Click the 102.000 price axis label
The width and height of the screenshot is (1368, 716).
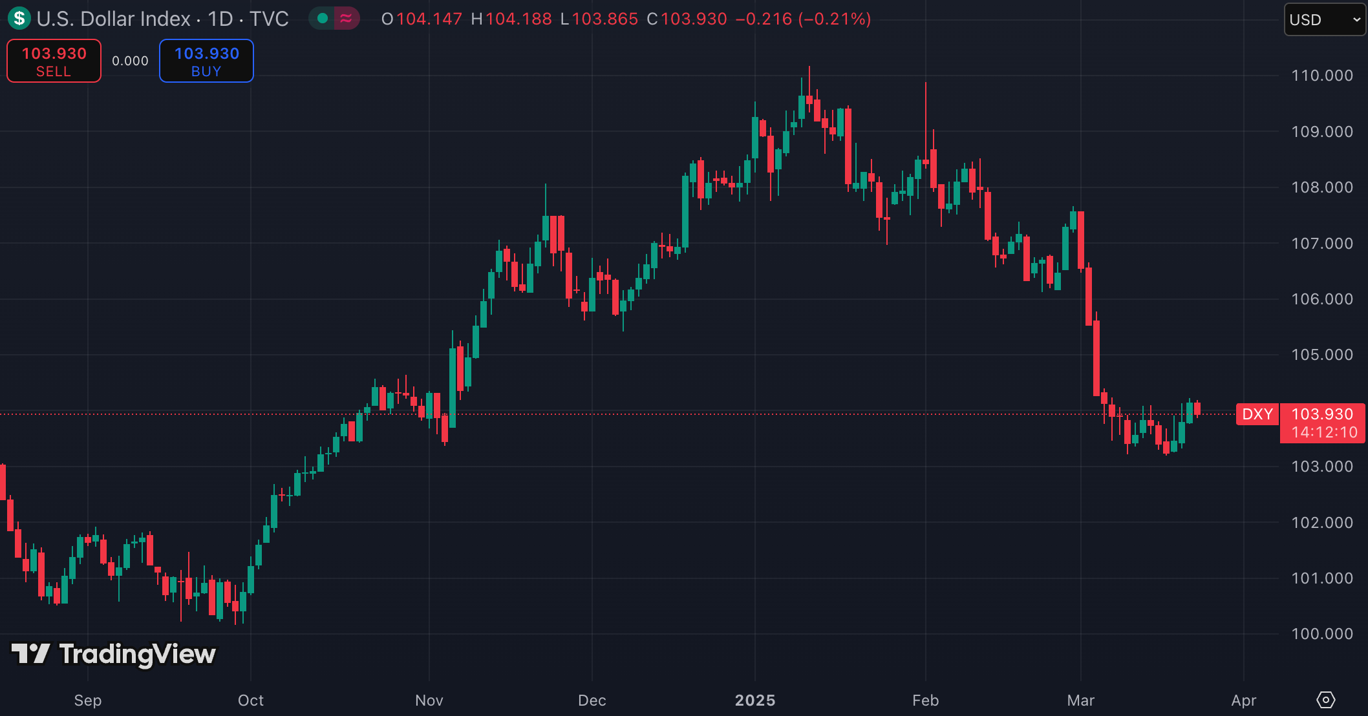(x=1322, y=523)
